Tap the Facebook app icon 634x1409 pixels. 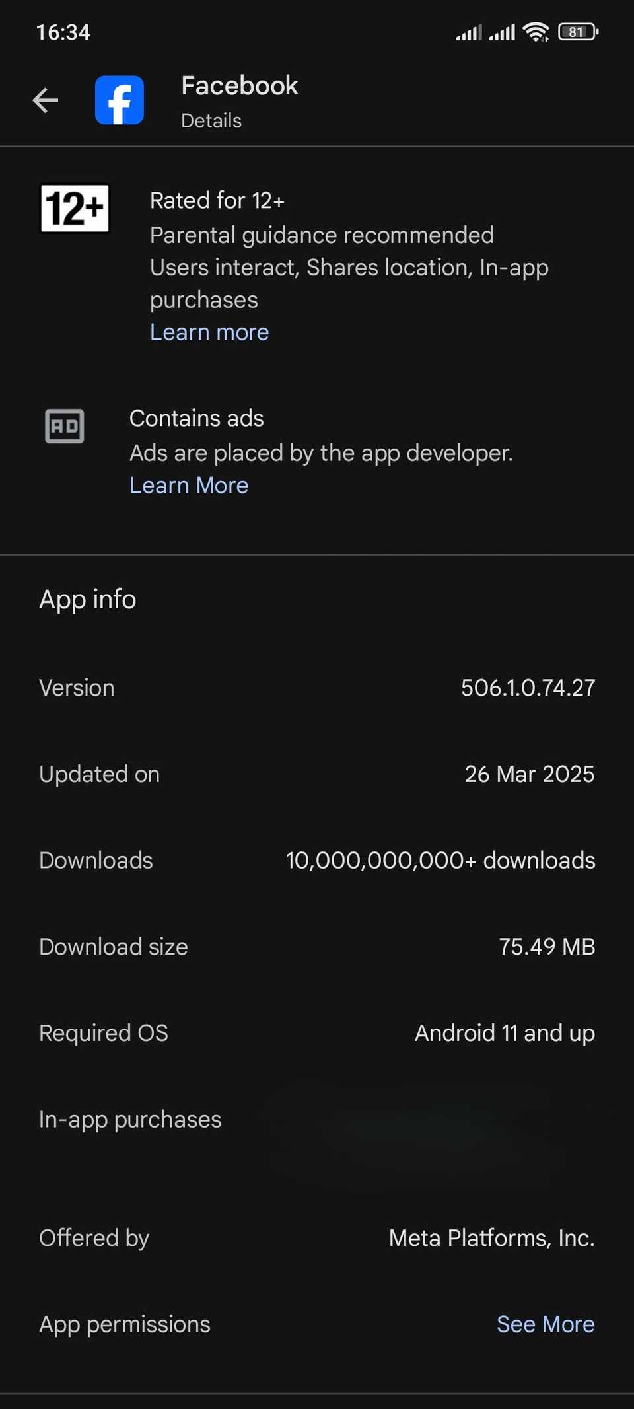click(x=119, y=99)
